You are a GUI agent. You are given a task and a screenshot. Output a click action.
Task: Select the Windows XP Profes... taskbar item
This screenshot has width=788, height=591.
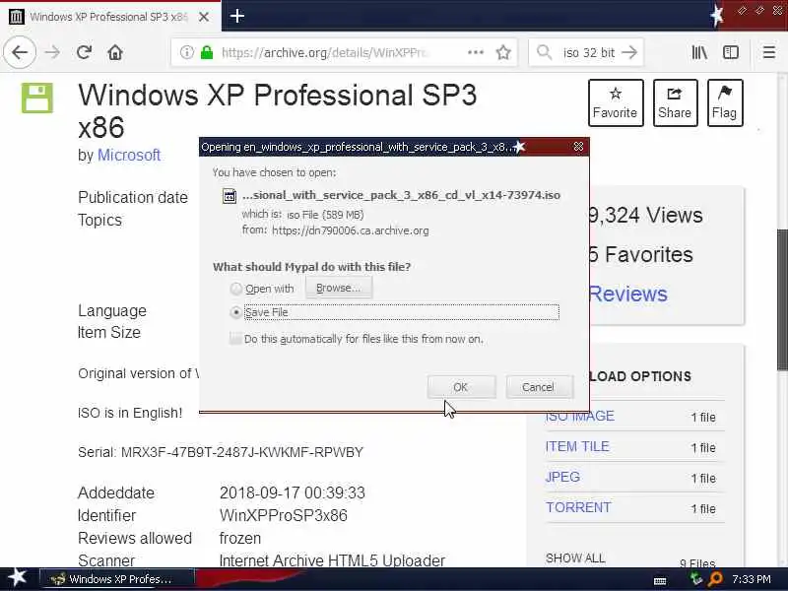click(x=116, y=579)
